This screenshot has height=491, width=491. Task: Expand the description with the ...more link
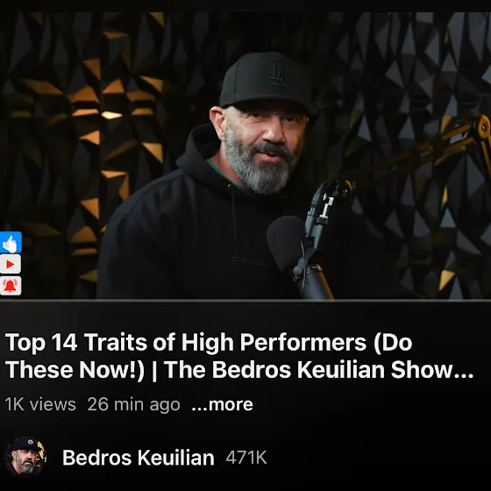[x=222, y=404]
